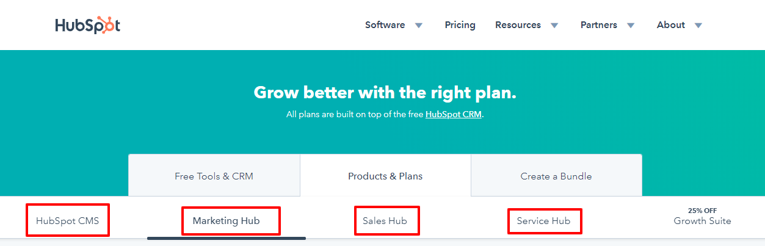This screenshot has height=246, width=765.
Task: Choose the HubSpot CMS product tab
Action: (68, 220)
